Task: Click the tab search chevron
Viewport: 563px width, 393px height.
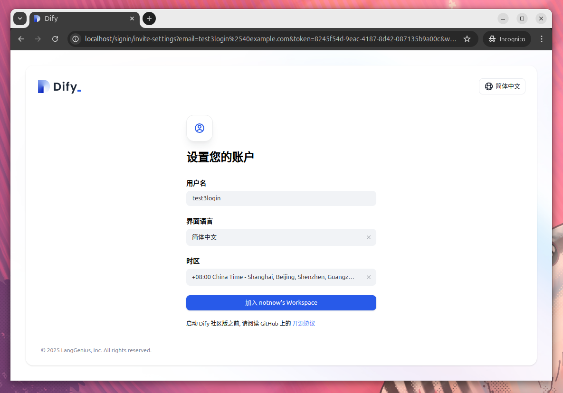Action: coord(19,19)
